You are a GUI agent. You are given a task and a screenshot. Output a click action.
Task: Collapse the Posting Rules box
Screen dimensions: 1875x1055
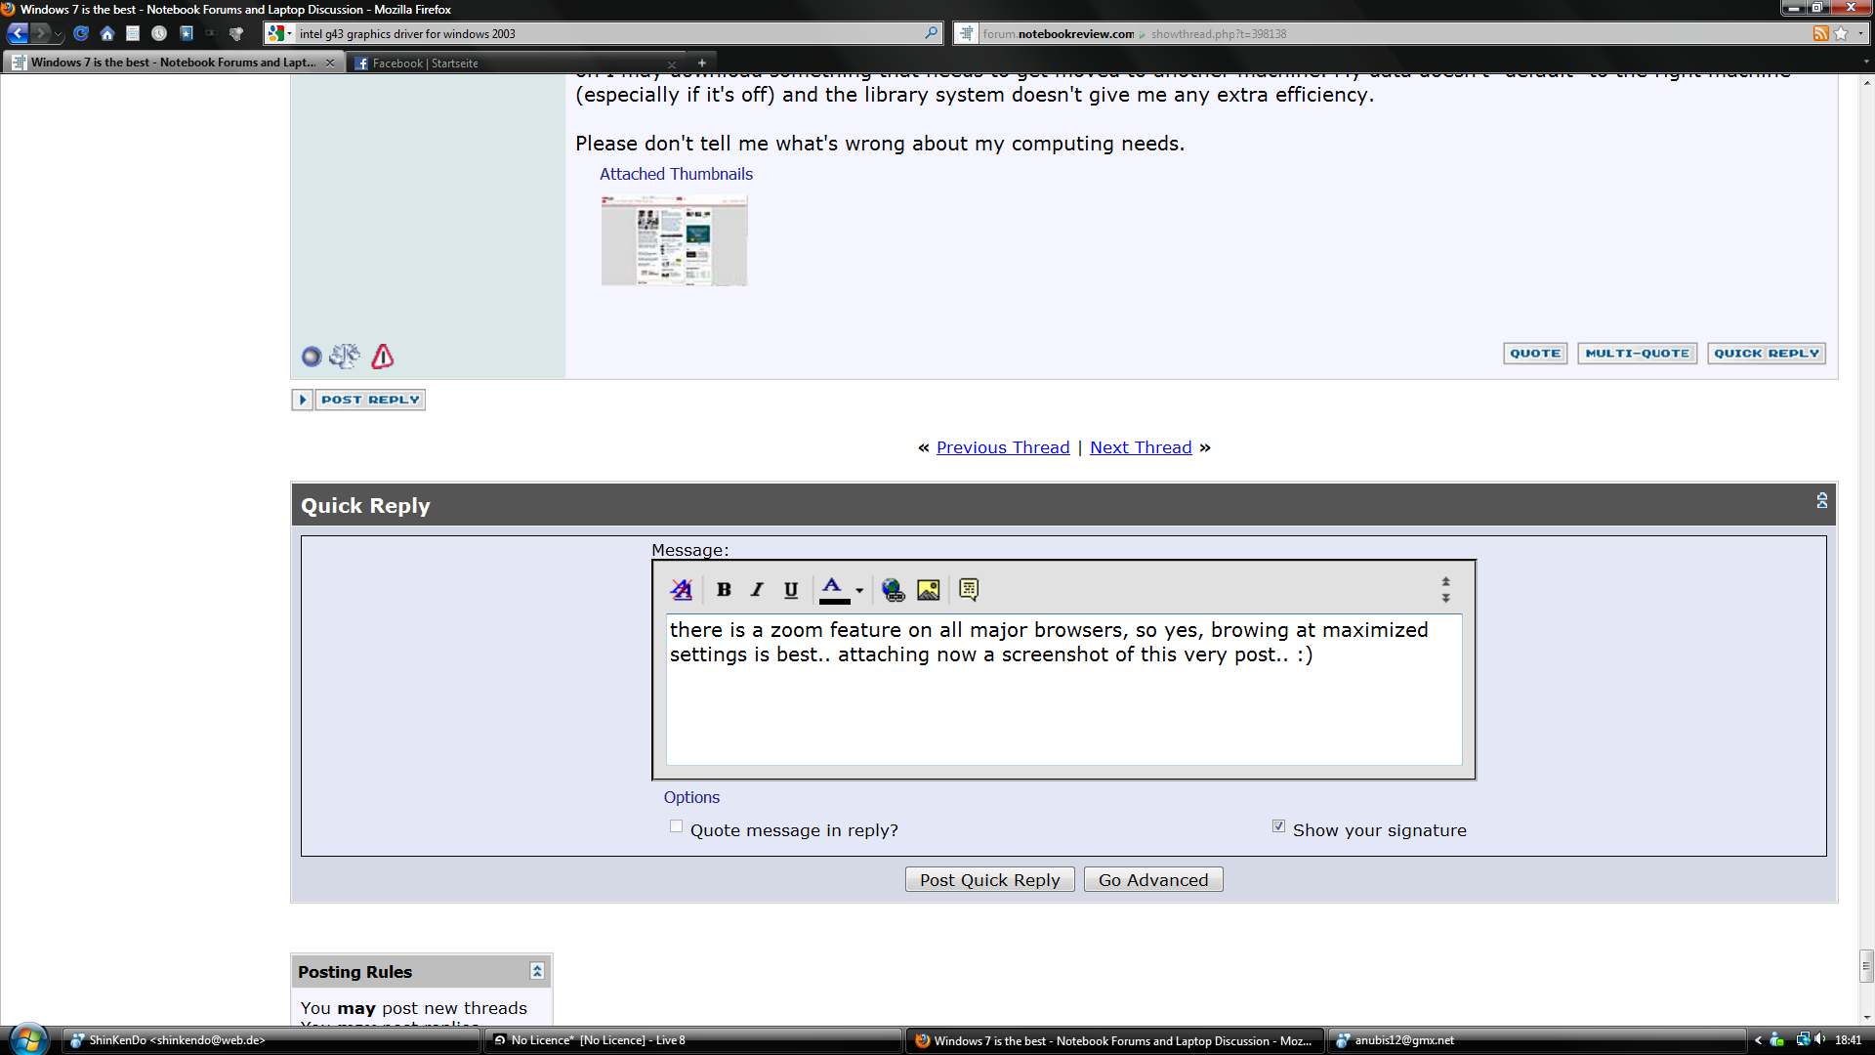[537, 971]
